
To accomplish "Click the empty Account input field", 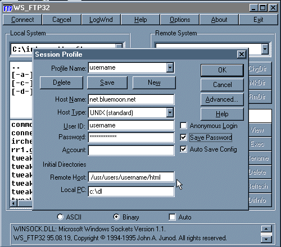I will 131,150.
